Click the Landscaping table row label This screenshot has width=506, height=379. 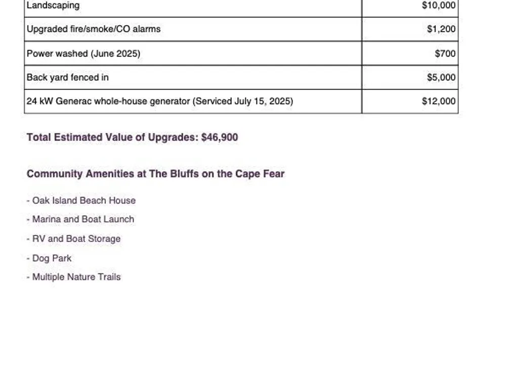[53, 6]
